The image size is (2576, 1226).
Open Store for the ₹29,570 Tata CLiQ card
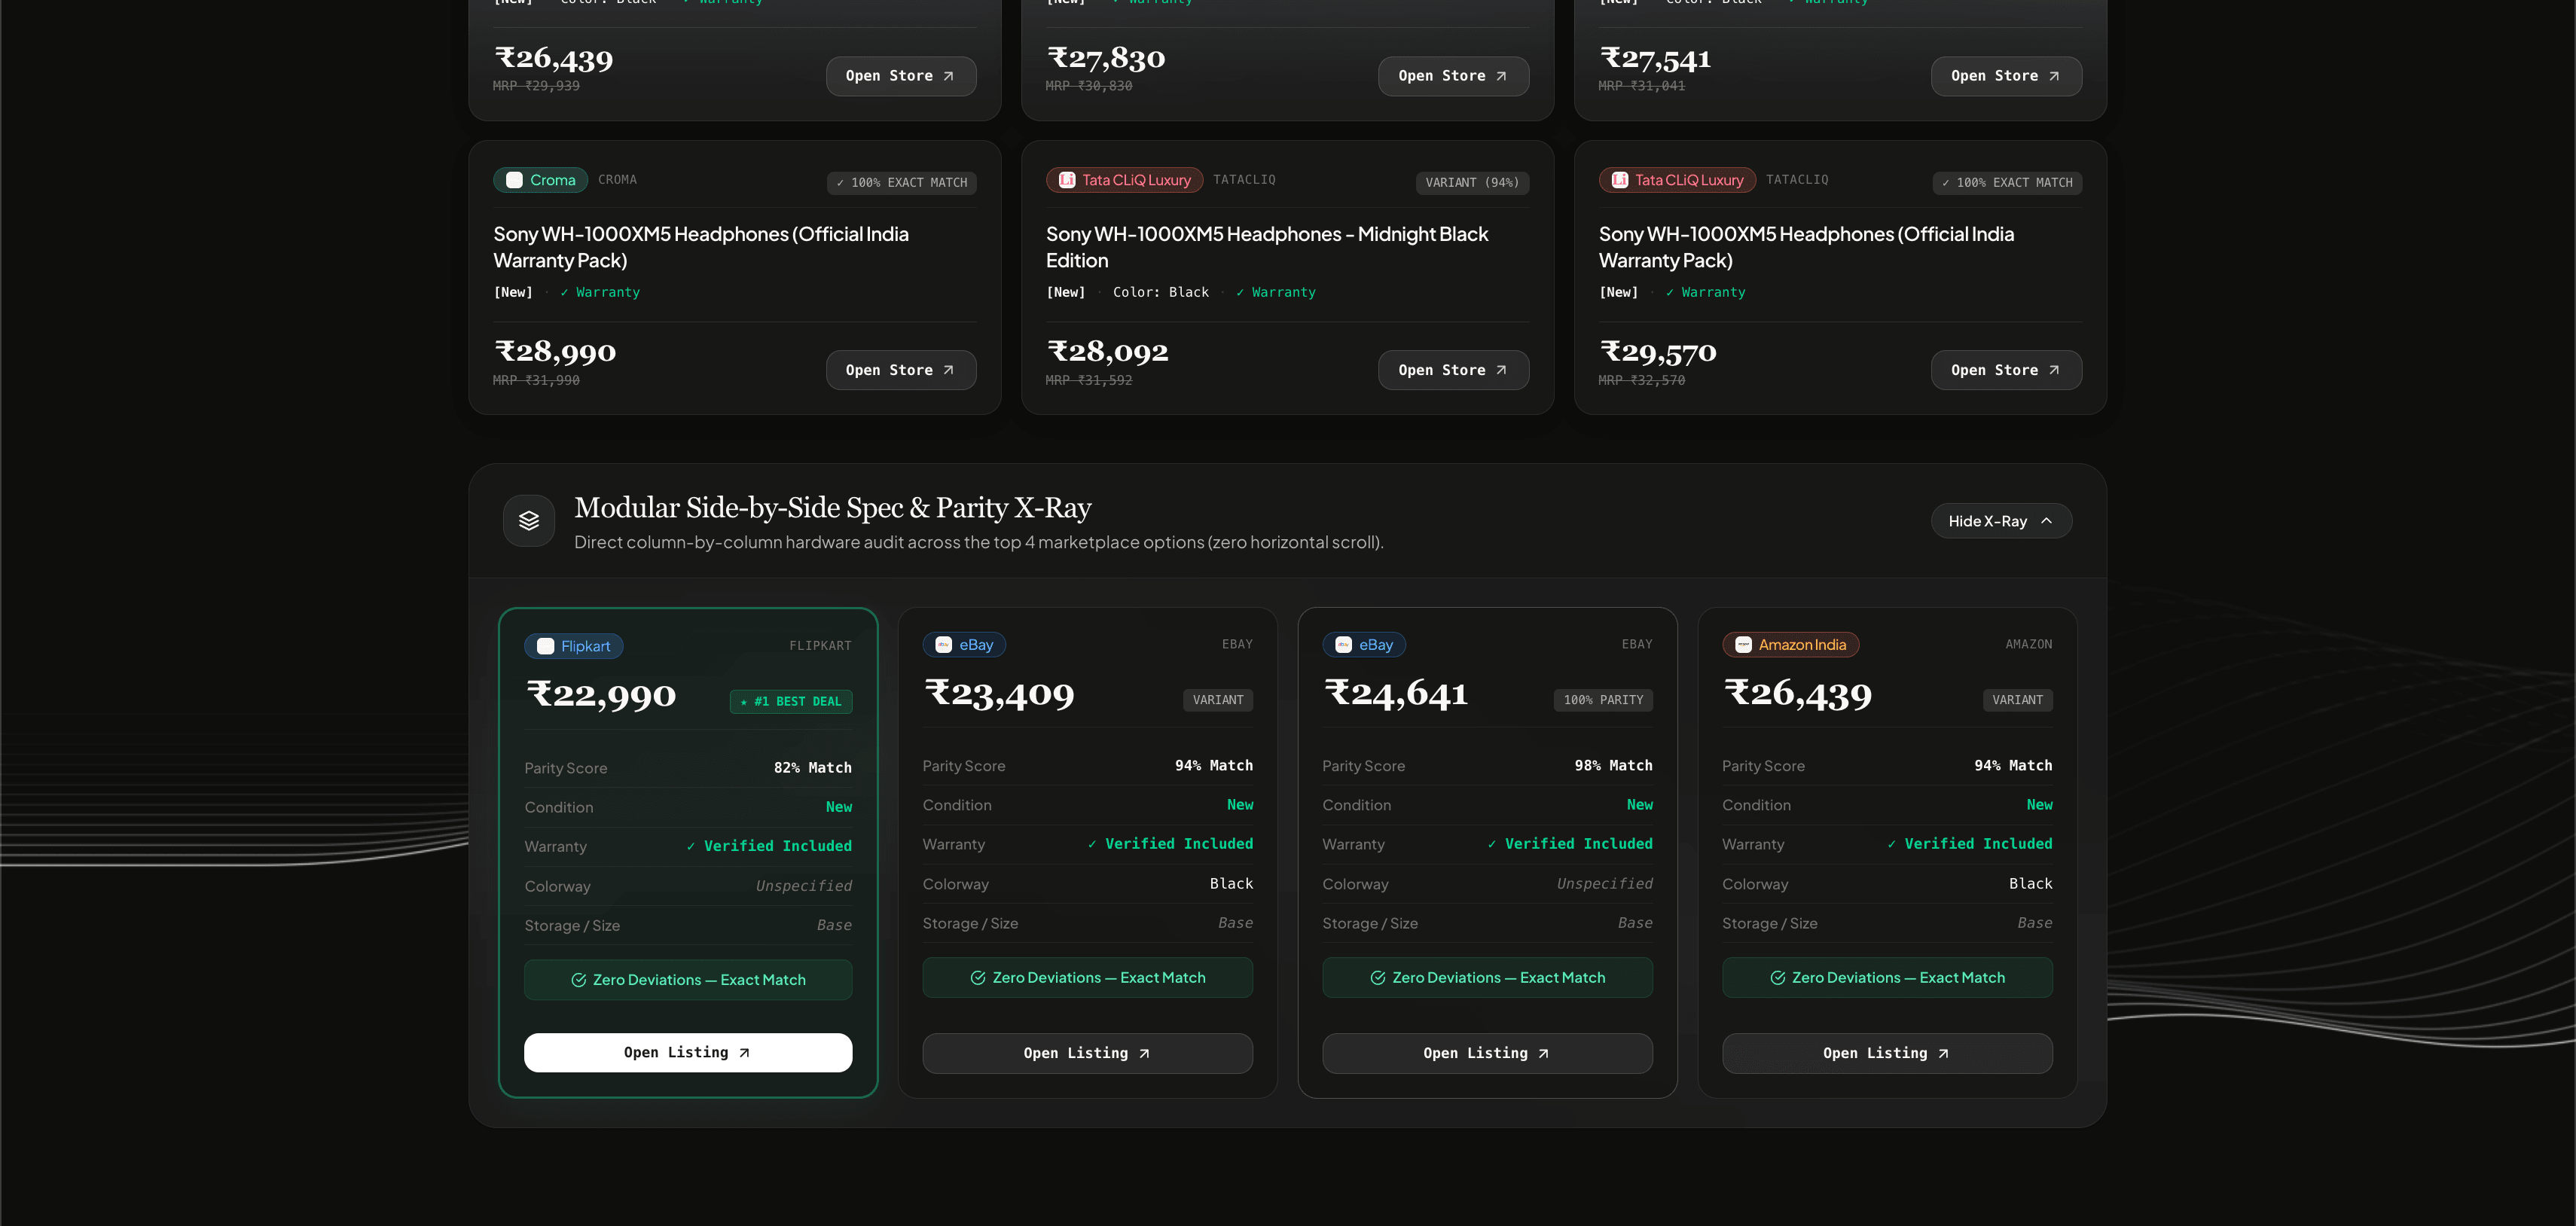click(2006, 370)
